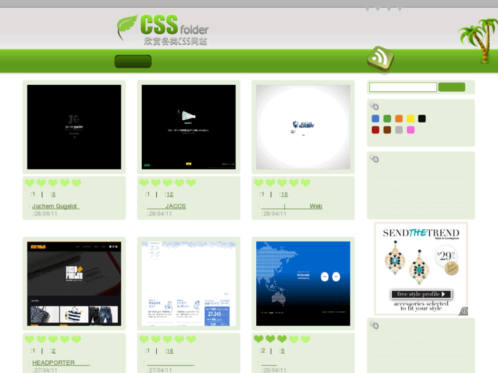Image resolution: width=498 pixels, height=373 pixels.
Task: Click the chain link icon above the color swatches
Action: (x=374, y=106)
